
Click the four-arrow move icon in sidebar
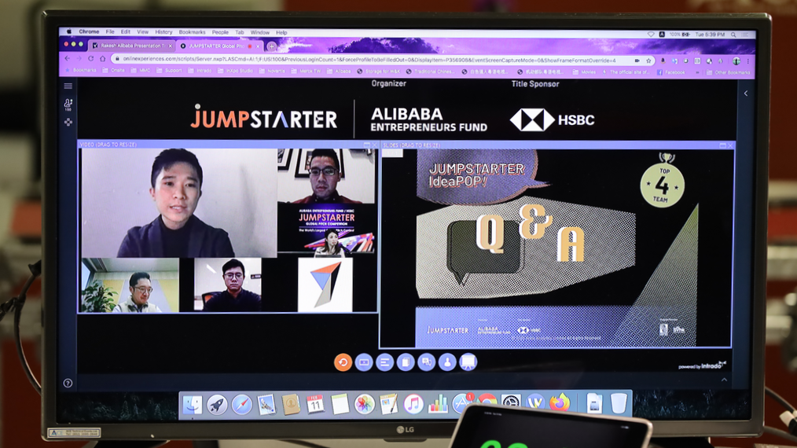pyautogui.click(x=68, y=122)
